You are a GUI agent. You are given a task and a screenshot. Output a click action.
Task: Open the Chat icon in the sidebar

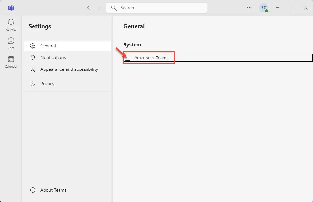tap(11, 41)
